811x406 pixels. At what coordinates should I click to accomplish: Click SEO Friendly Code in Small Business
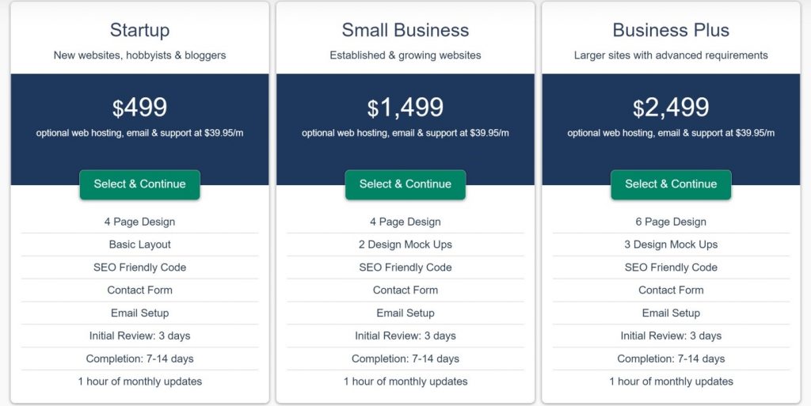(x=405, y=267)
